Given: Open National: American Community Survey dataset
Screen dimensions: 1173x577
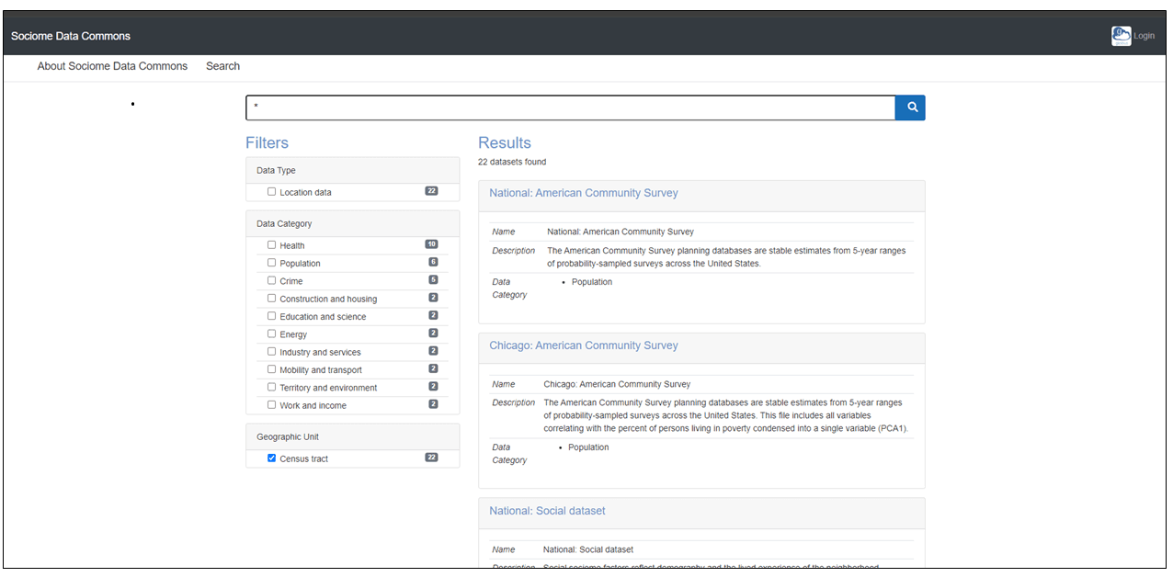Looking at the screenshot, I should (583, 193).
